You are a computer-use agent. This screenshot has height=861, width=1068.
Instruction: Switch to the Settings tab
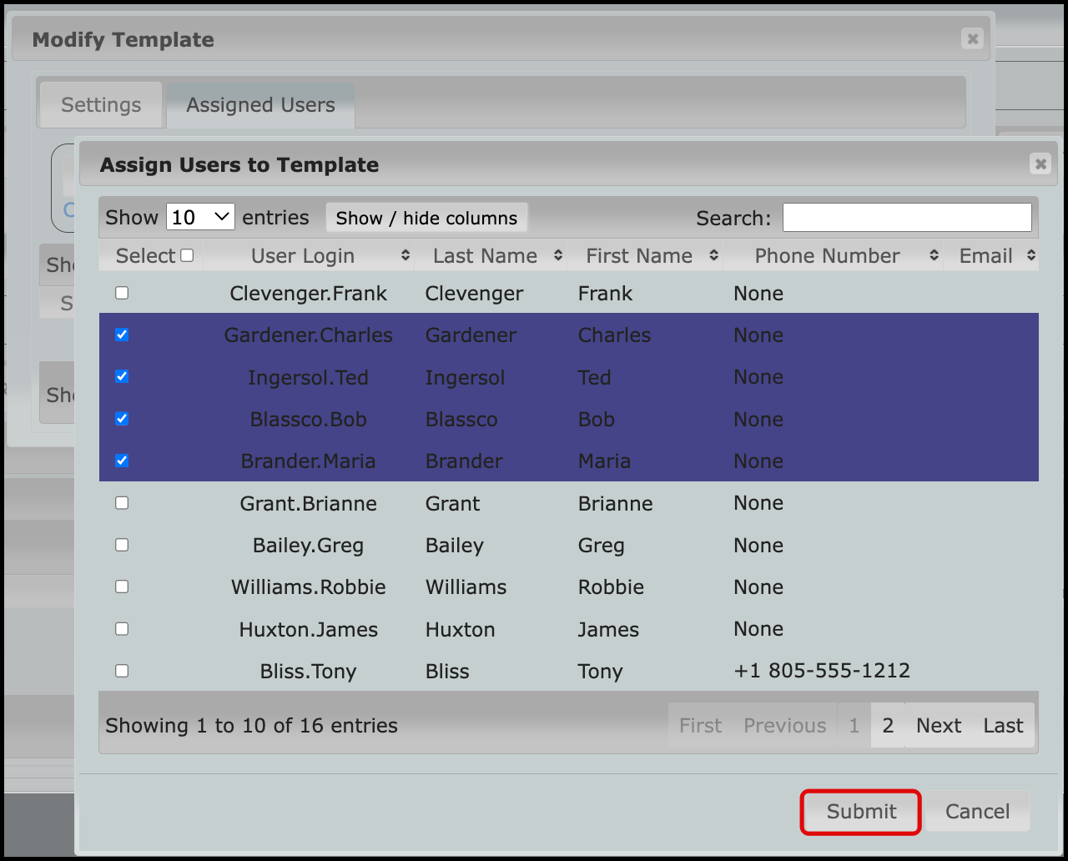pos(101,105)
